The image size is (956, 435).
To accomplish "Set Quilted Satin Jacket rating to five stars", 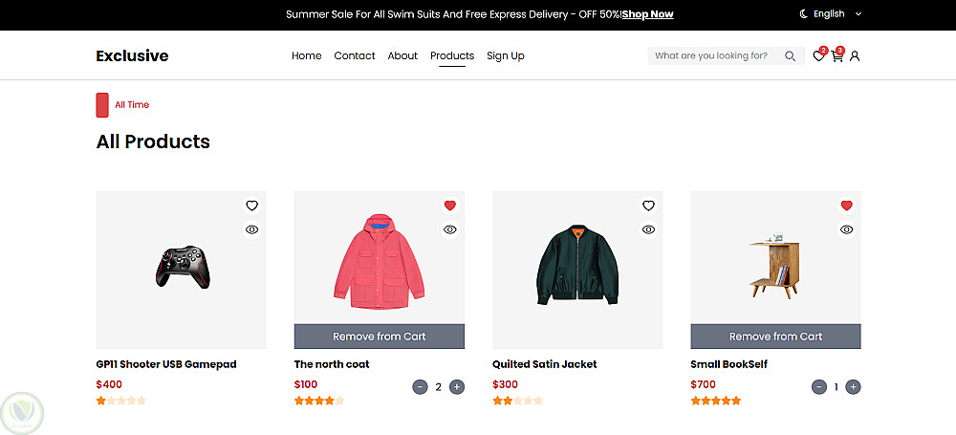I will pyautogui.click(x=538, y=401).
